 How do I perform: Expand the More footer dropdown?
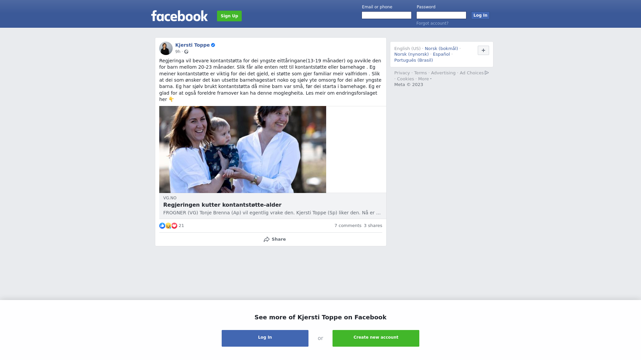click(425, 79)
